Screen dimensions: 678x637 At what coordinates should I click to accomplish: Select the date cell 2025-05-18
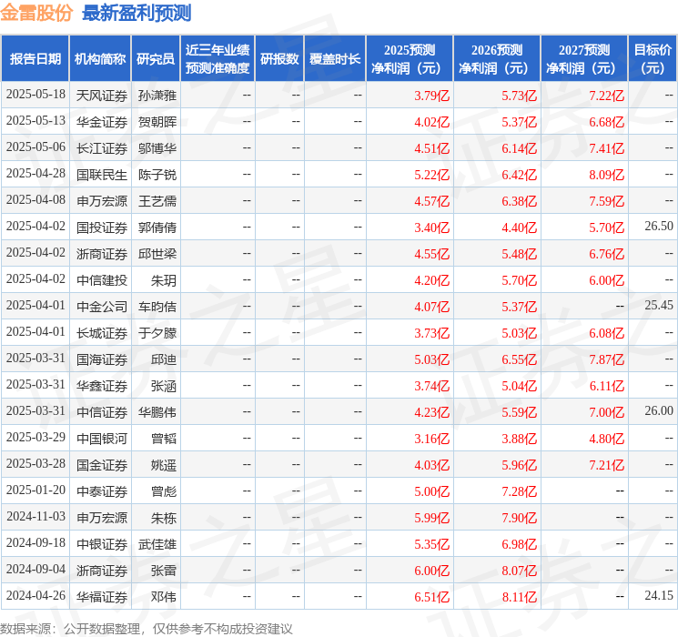coord(35,95)
